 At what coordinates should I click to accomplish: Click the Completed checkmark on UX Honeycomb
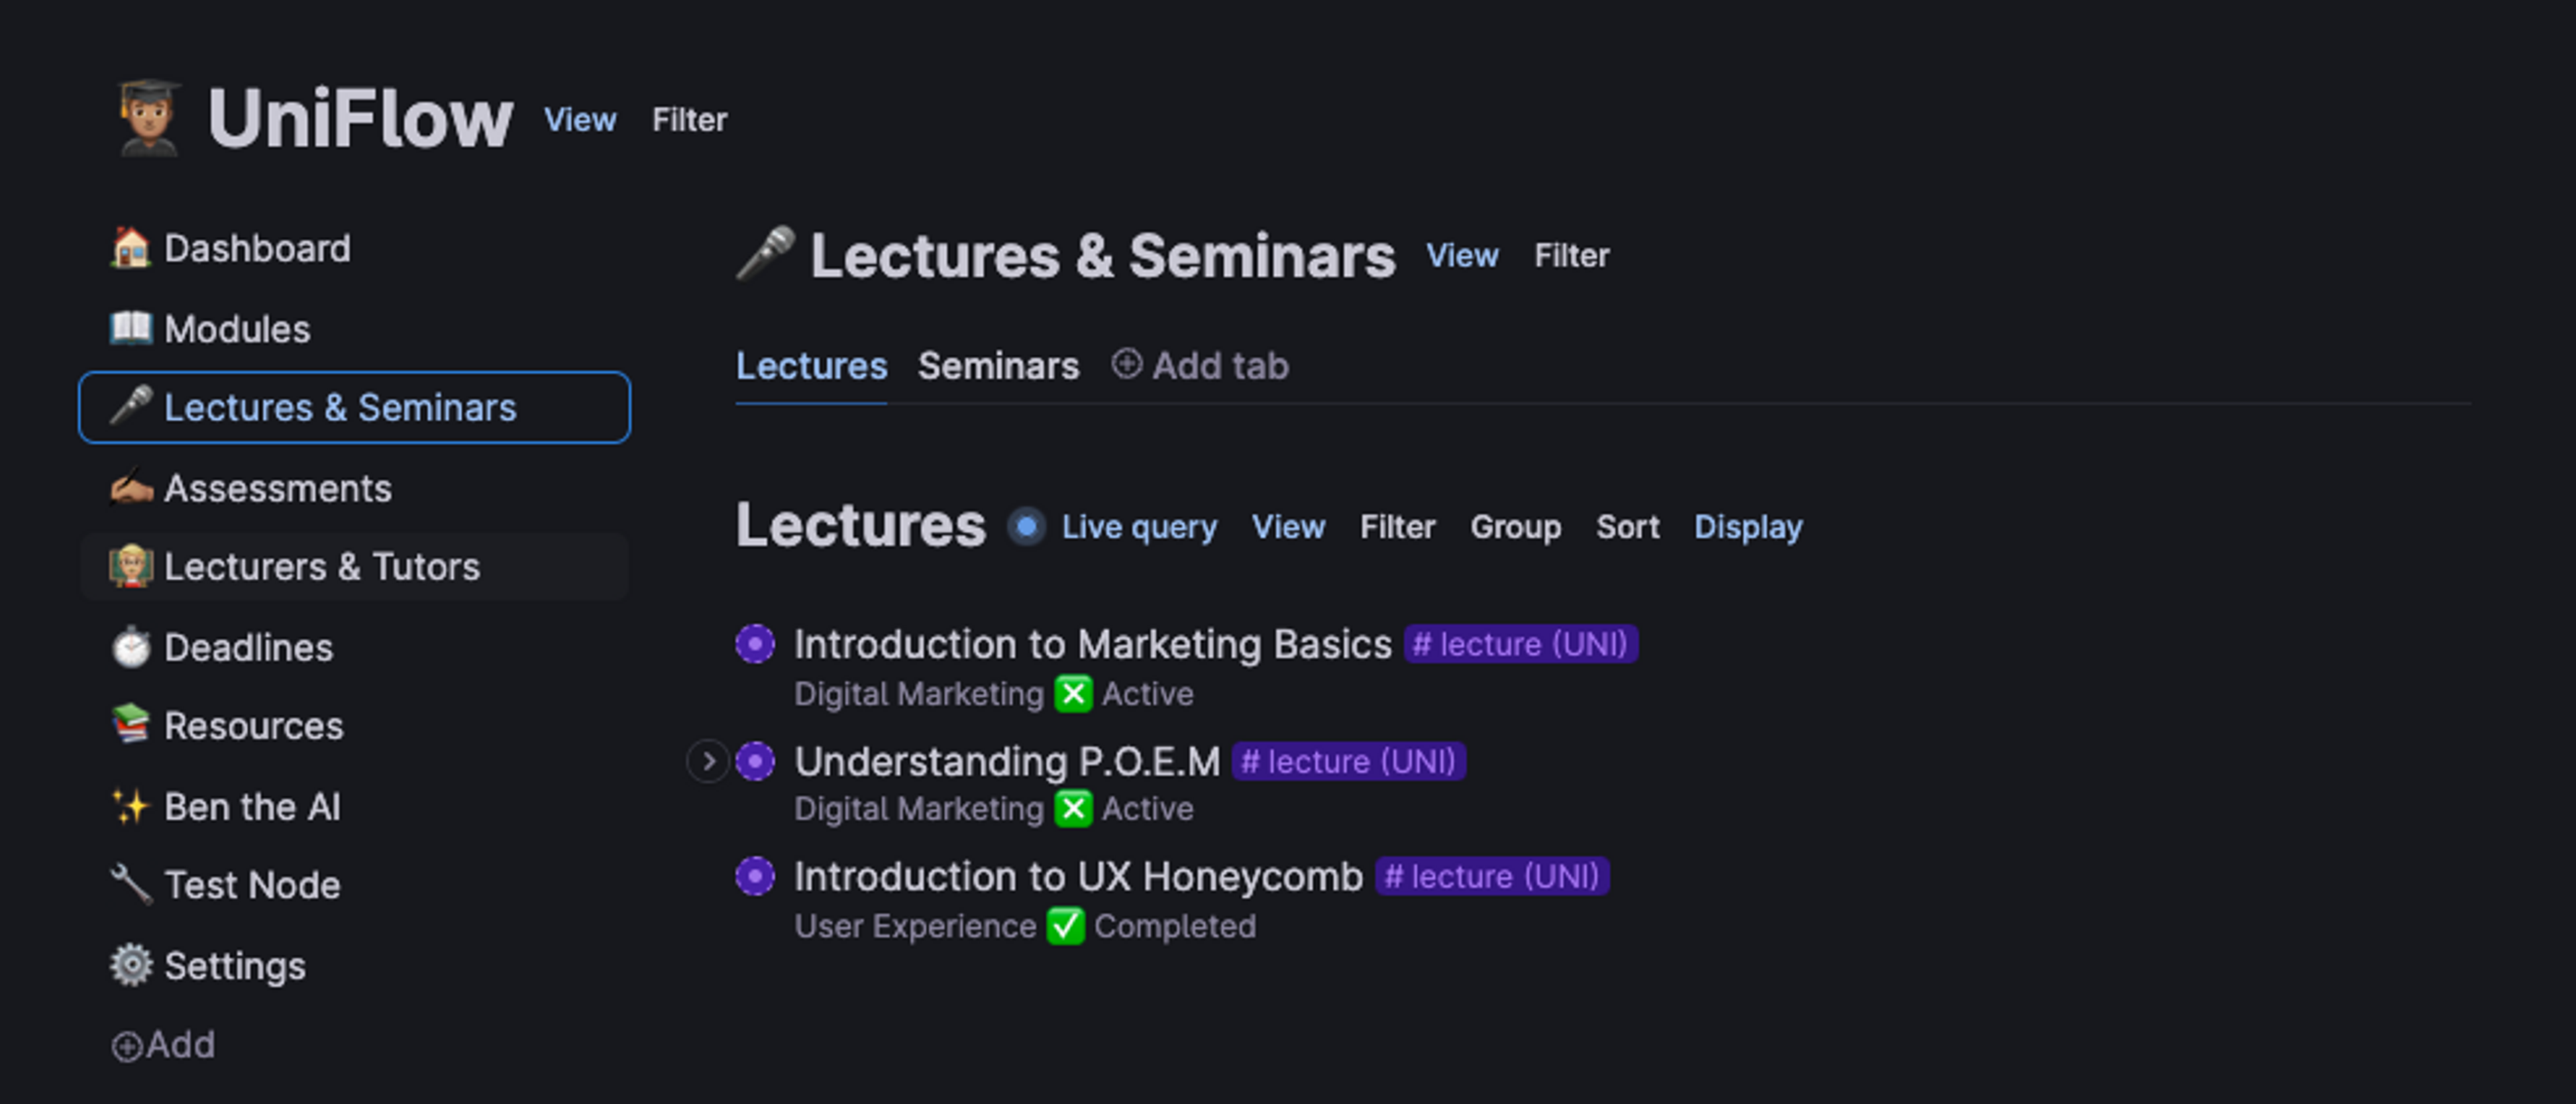1065,926
